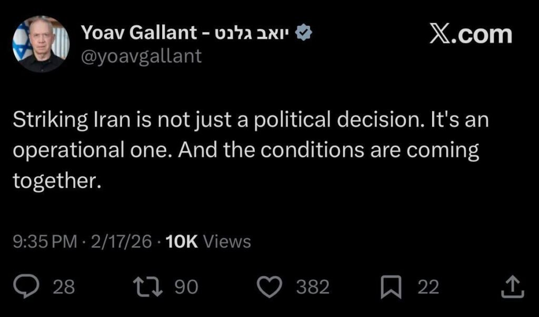Open the share menu via upload-arrow icon

513,287
